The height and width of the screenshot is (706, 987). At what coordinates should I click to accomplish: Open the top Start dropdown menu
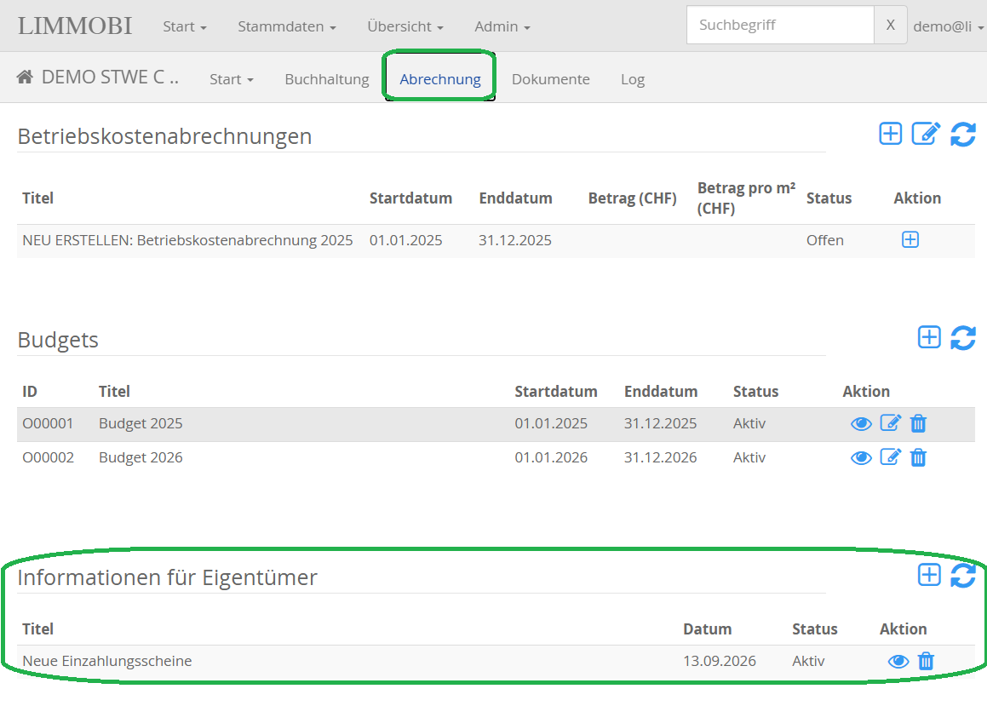[x=185, y=26]
